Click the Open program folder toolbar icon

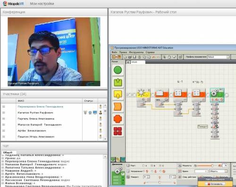pos(130,57)
